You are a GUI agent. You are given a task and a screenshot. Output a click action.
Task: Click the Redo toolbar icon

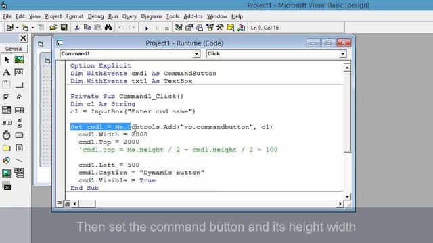tap(132, 28)
